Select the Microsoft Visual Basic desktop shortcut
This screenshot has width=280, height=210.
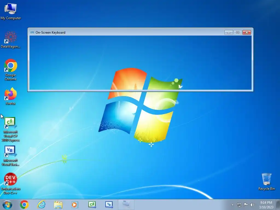(x=11, y=156)
